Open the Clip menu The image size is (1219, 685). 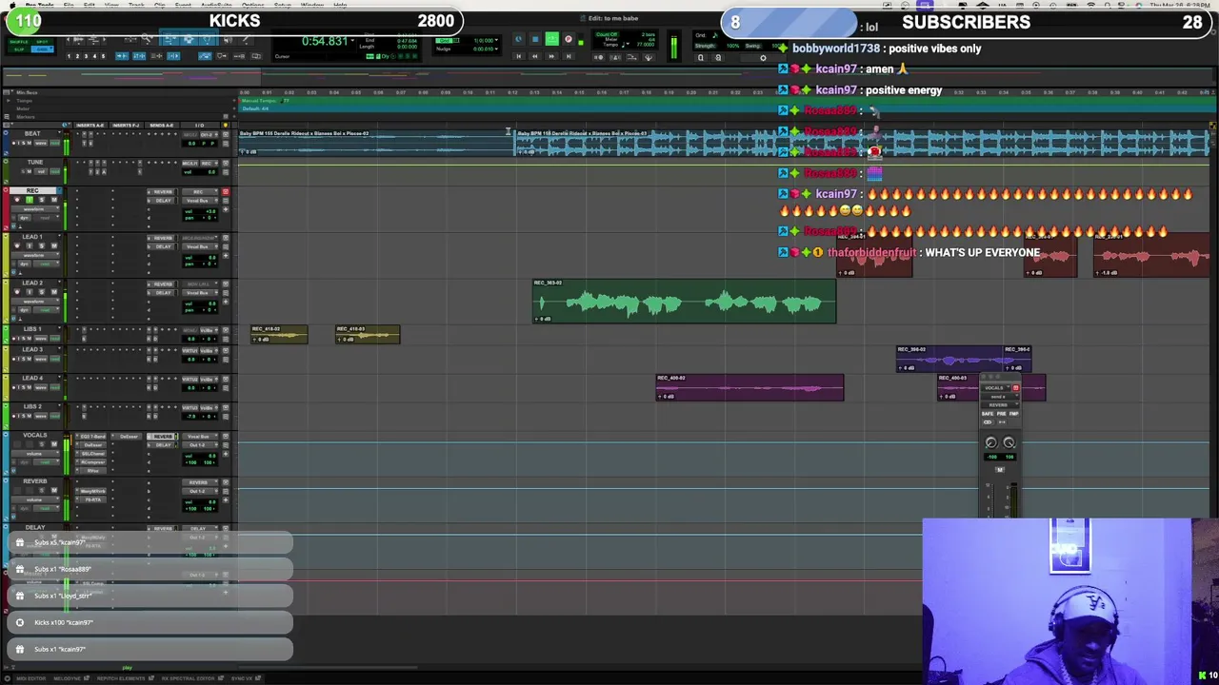tap(160, 5)
